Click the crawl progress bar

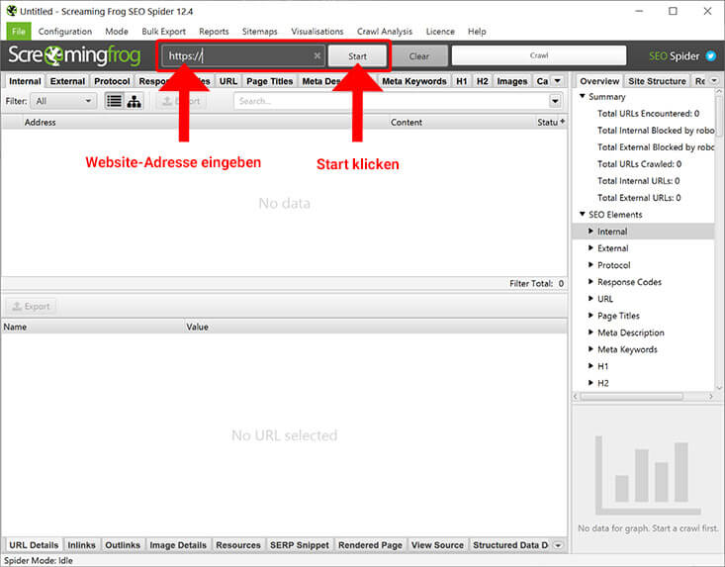pos(539,55)
